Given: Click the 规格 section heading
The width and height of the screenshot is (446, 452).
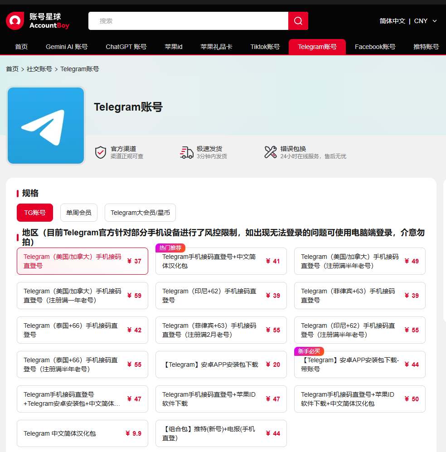Looking at the screenshot, I should click(x=30, y=193).
